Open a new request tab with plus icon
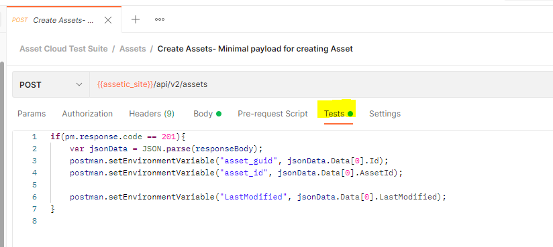 pos(136,19)
